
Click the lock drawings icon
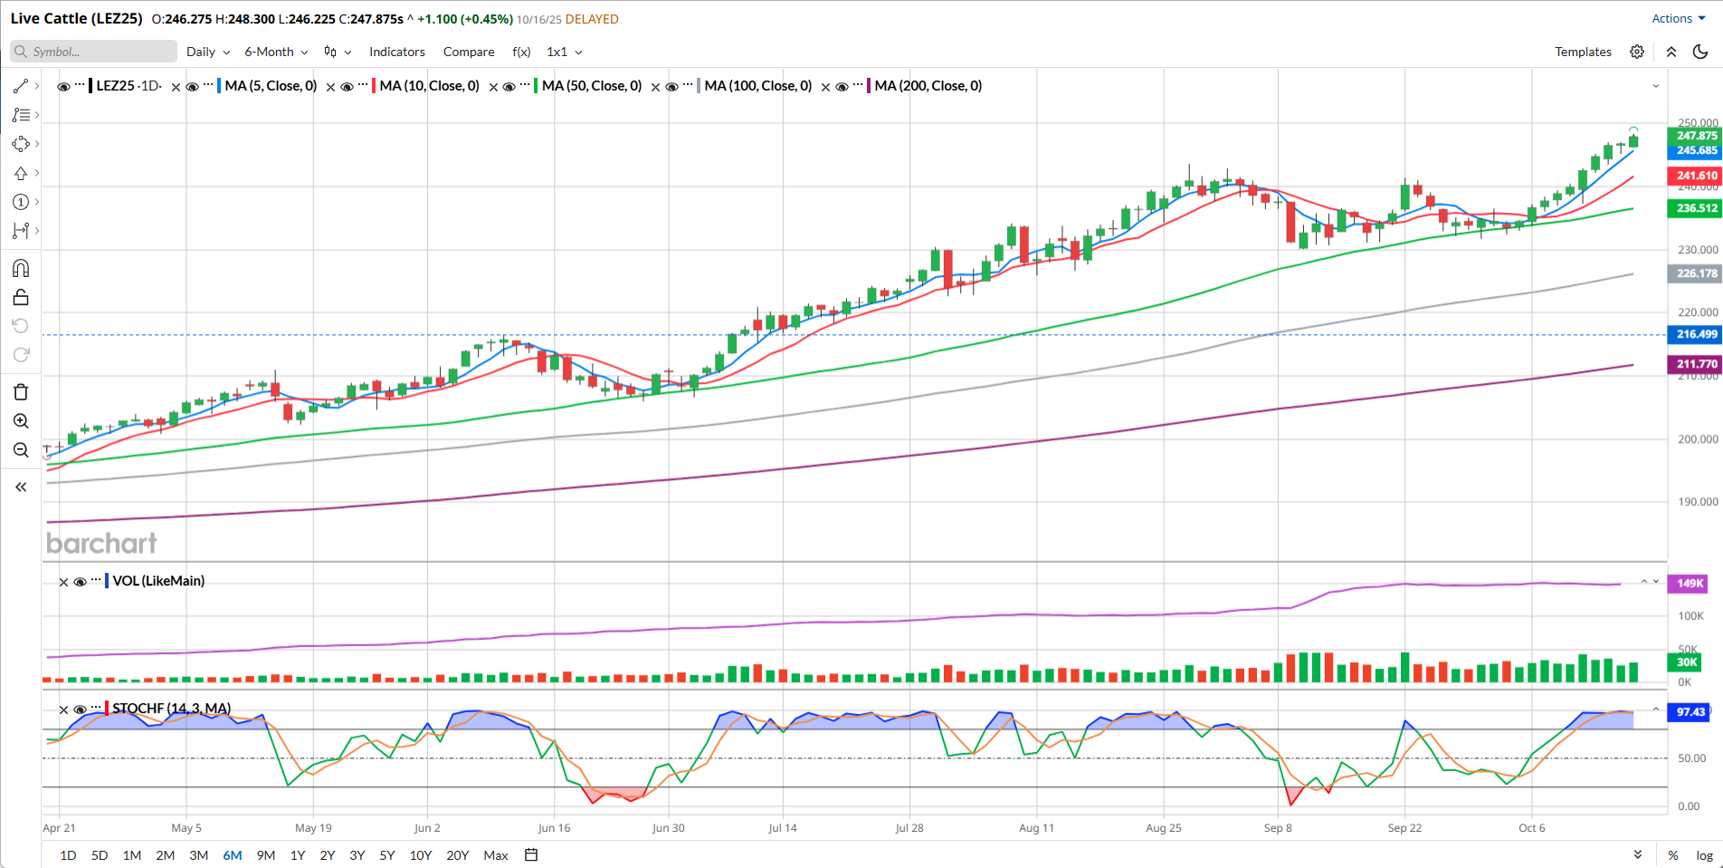(21, 298)
